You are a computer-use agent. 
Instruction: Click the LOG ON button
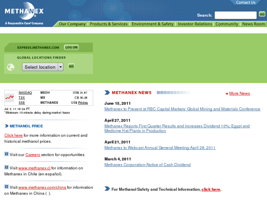click(x=71, y=47)
